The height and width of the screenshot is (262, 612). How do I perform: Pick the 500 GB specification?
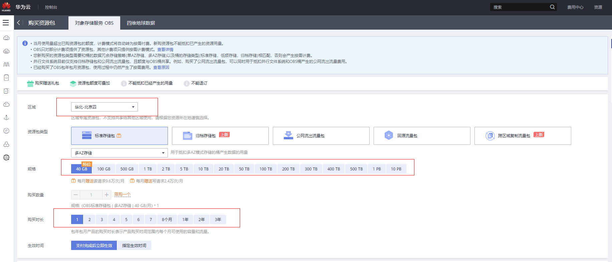(x=127, y=169)
